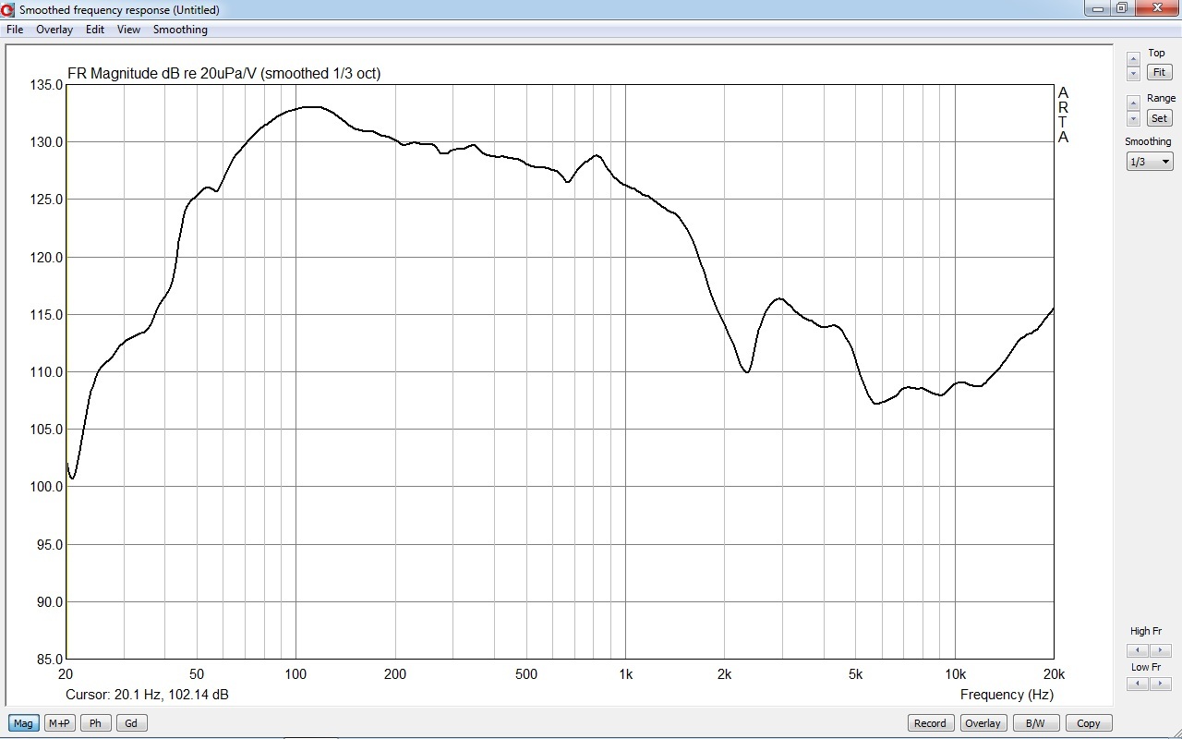The width and height of the screenshot is (1182, 739).
Task: Click the ARTA application icon in the title bar
Action: 7,9
